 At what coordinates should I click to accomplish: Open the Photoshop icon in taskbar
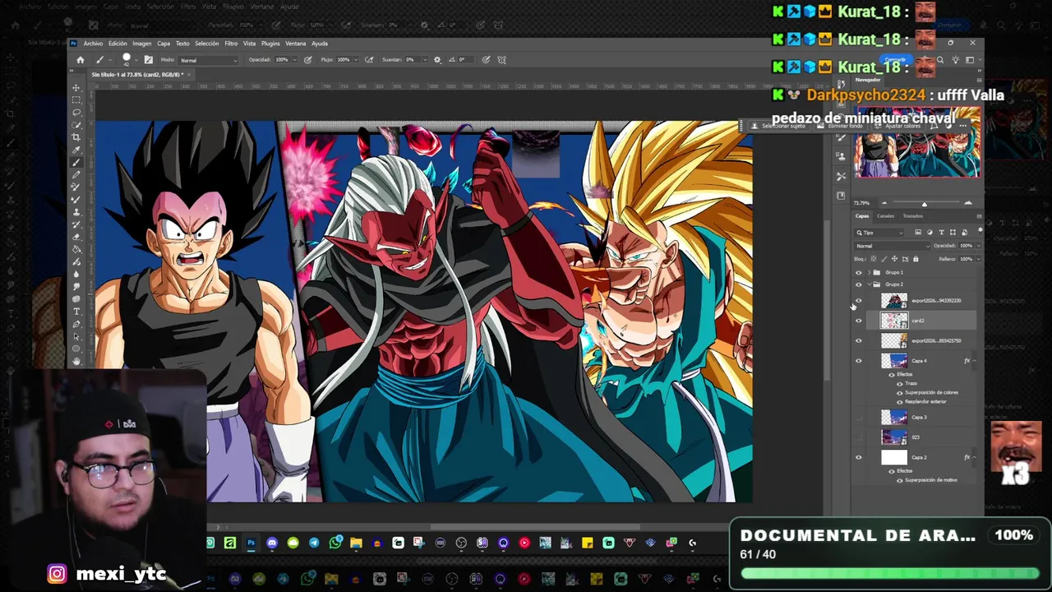(x=251, y=543)
